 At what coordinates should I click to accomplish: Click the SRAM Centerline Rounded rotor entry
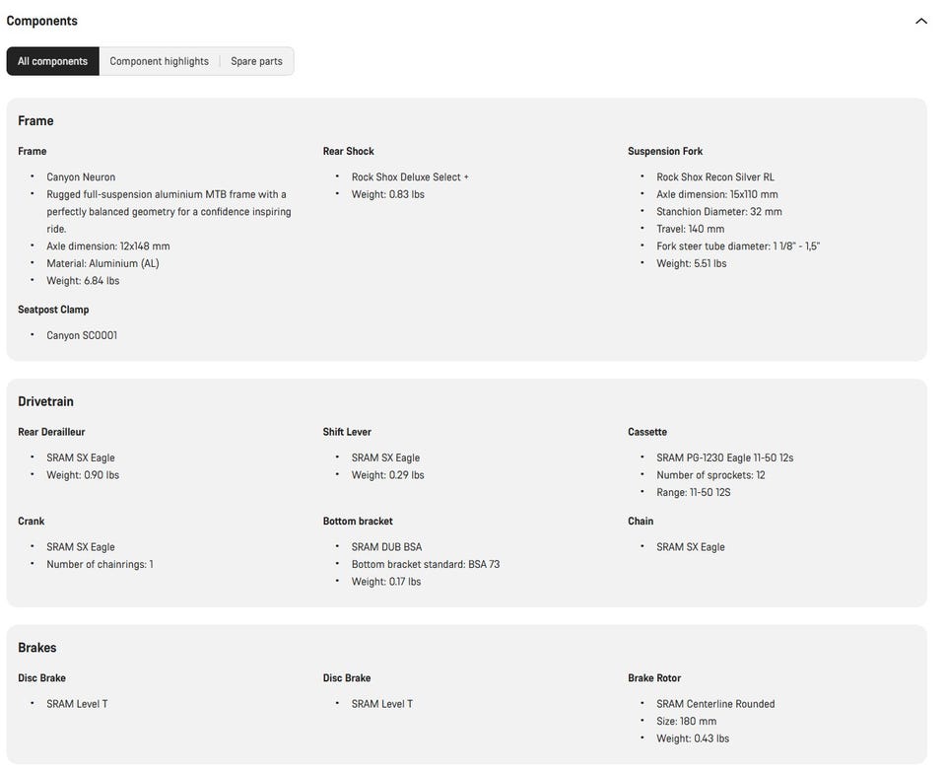[x=715, y=704]
